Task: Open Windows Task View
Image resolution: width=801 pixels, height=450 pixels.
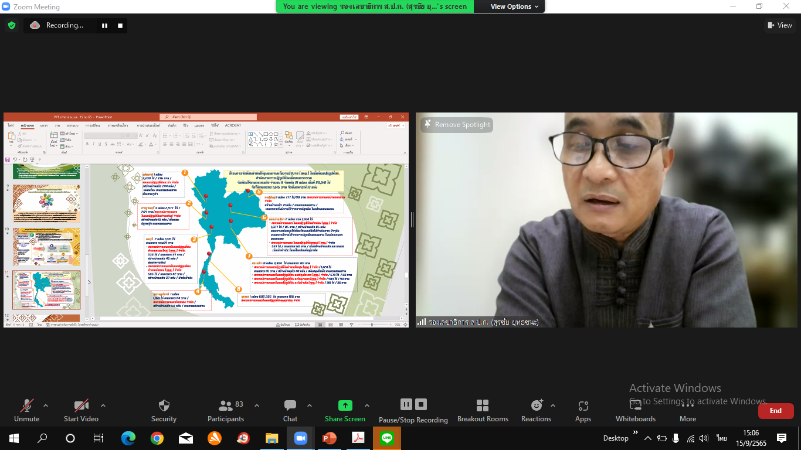Action: (x=98, y=438)
